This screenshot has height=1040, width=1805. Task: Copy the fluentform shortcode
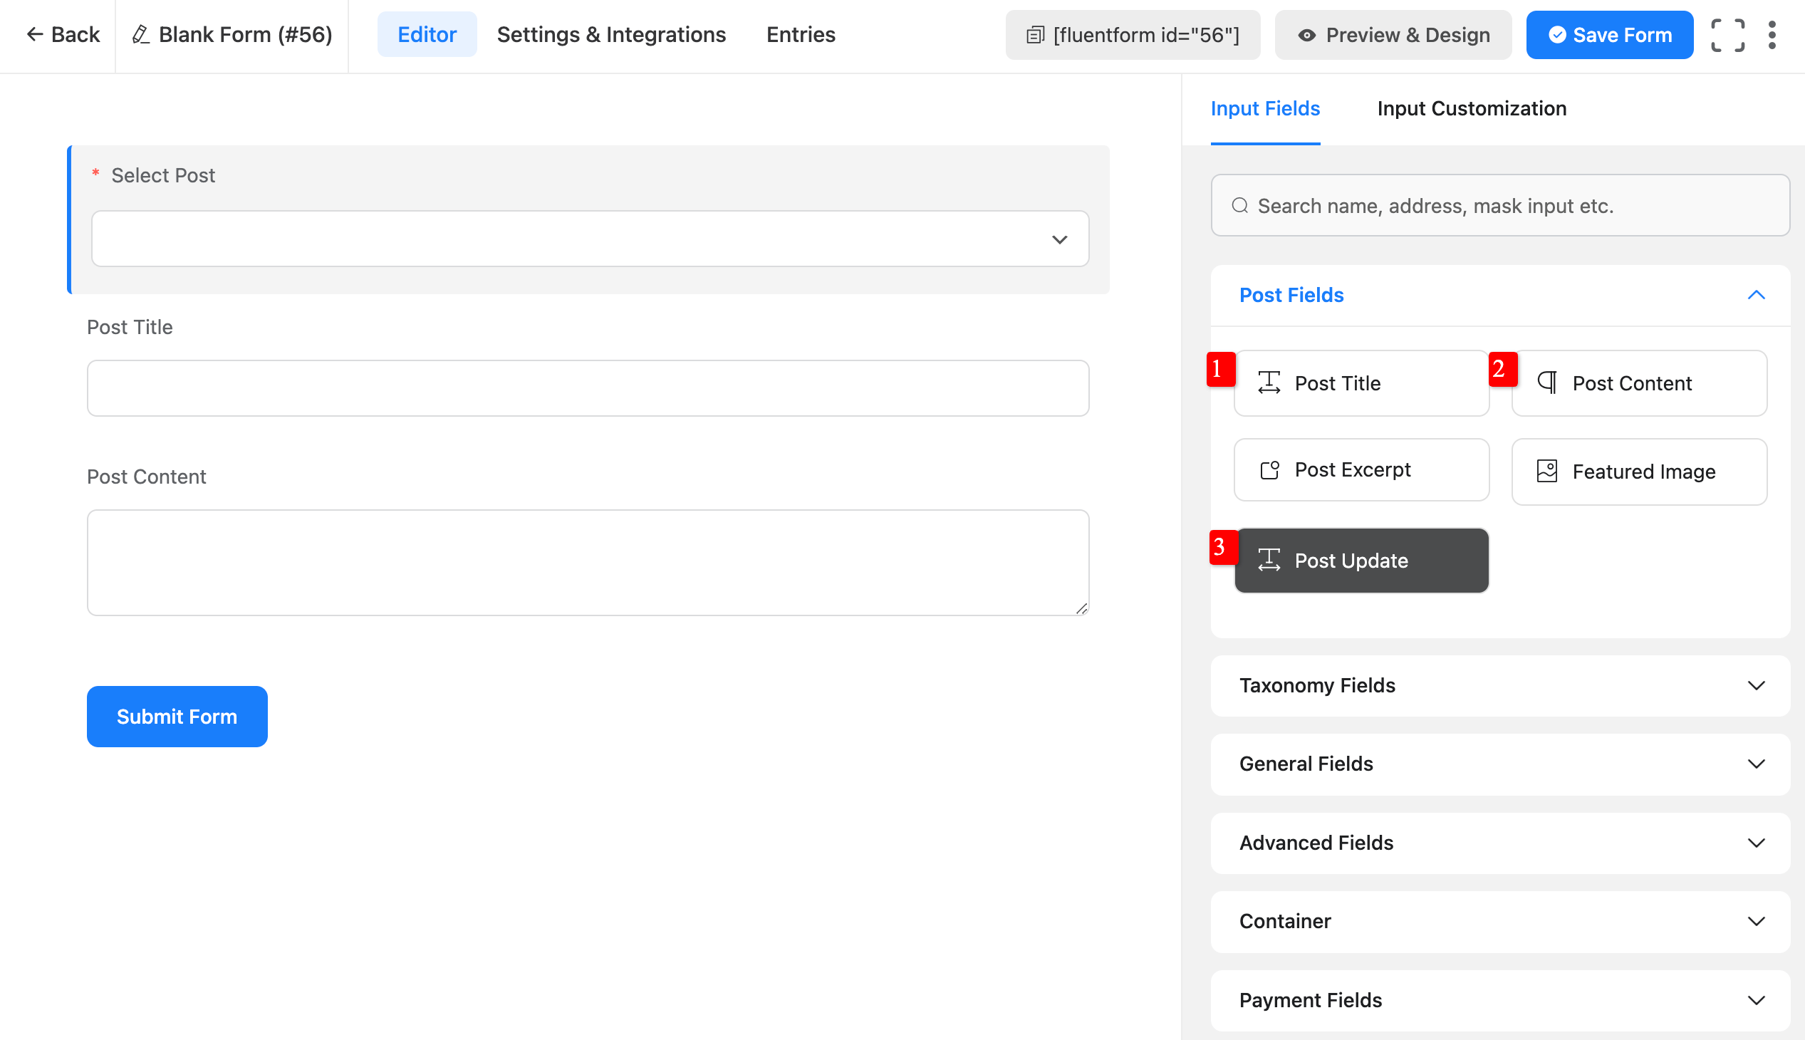(1132, 35)
